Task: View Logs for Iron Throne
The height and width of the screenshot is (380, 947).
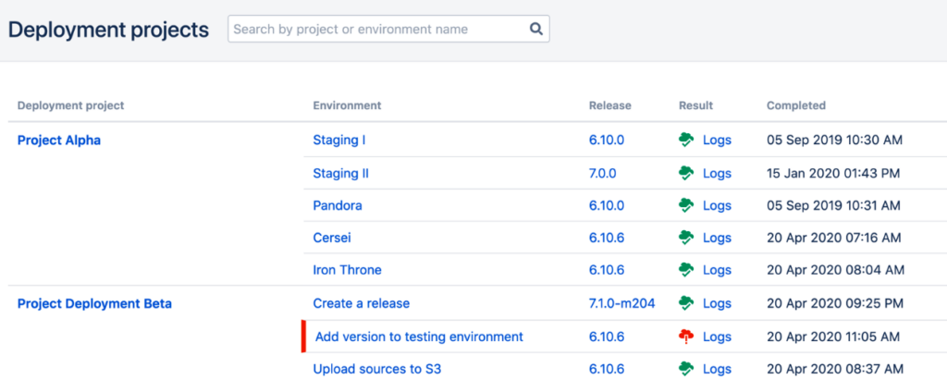Action: (717, 269)
